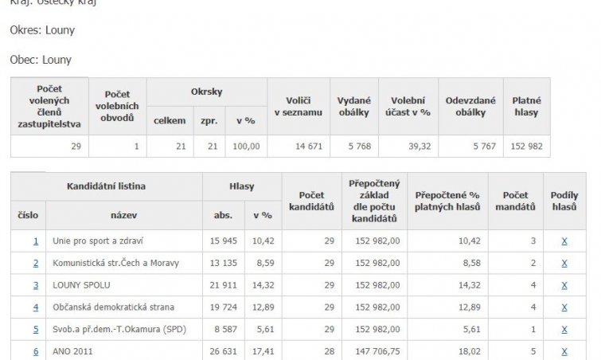Image resolution: width=601 pixels, height=360 pixels.
Task: Select the LOUNY SPOLU party name cell
Action: [124, 285]
